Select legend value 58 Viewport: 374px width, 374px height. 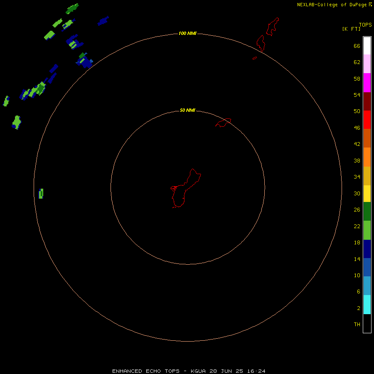[x=357, y=79]
